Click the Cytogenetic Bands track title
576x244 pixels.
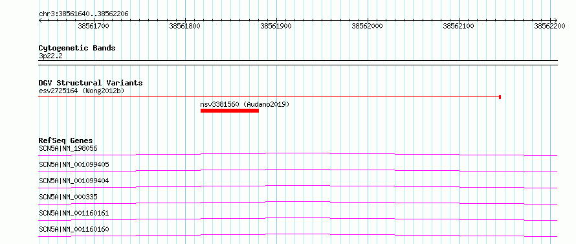pos(77,48)
